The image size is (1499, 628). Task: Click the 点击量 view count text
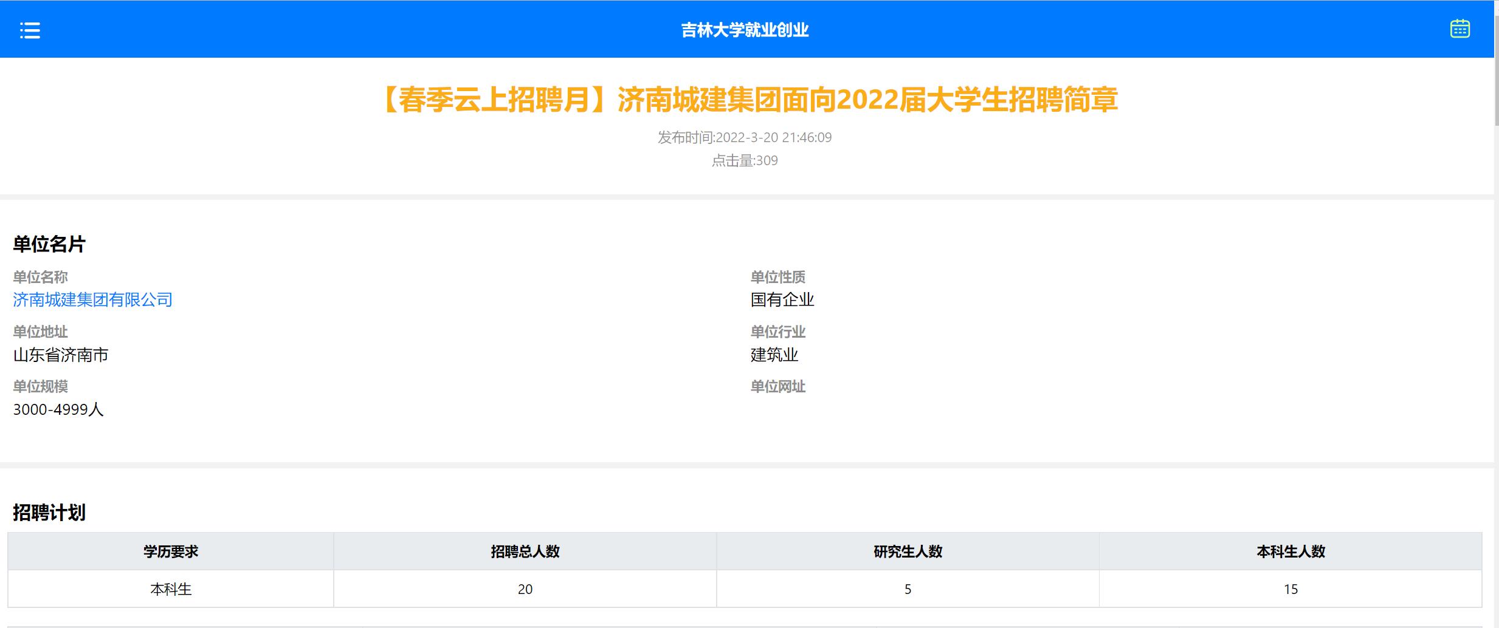[x=745, y=160]
